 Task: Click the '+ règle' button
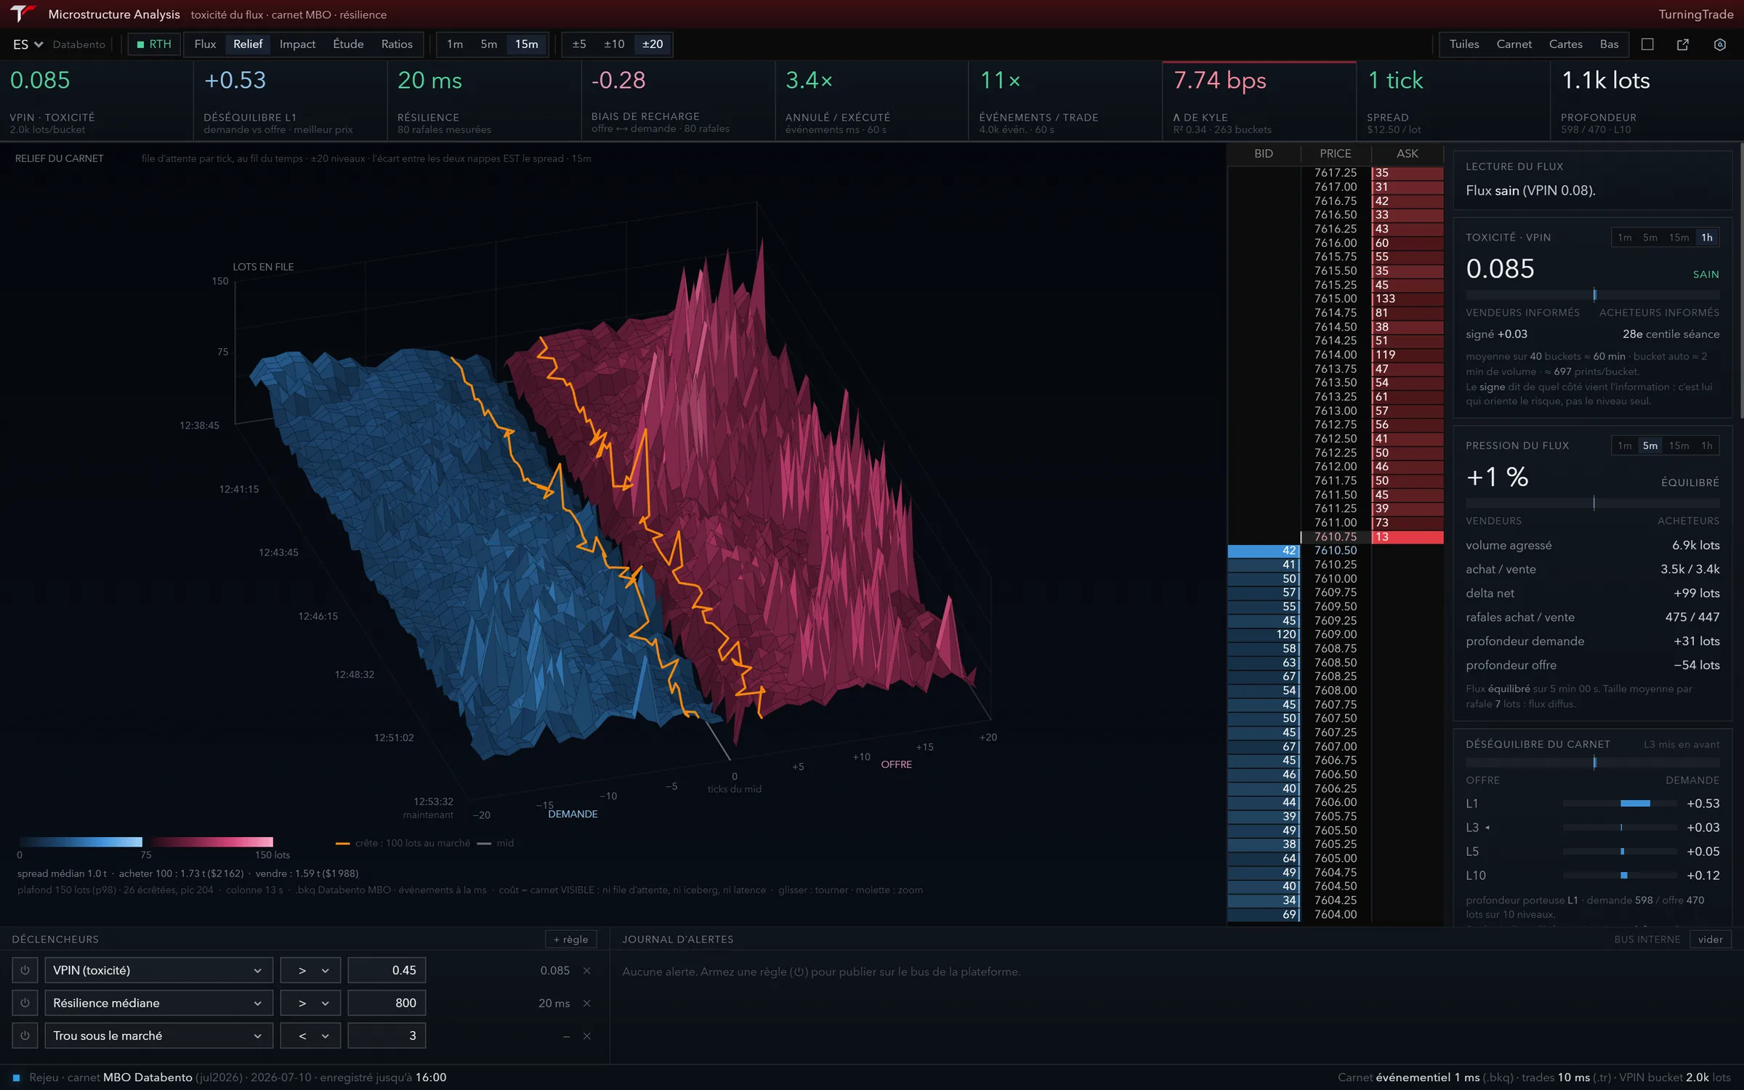[x=571, y=939]
